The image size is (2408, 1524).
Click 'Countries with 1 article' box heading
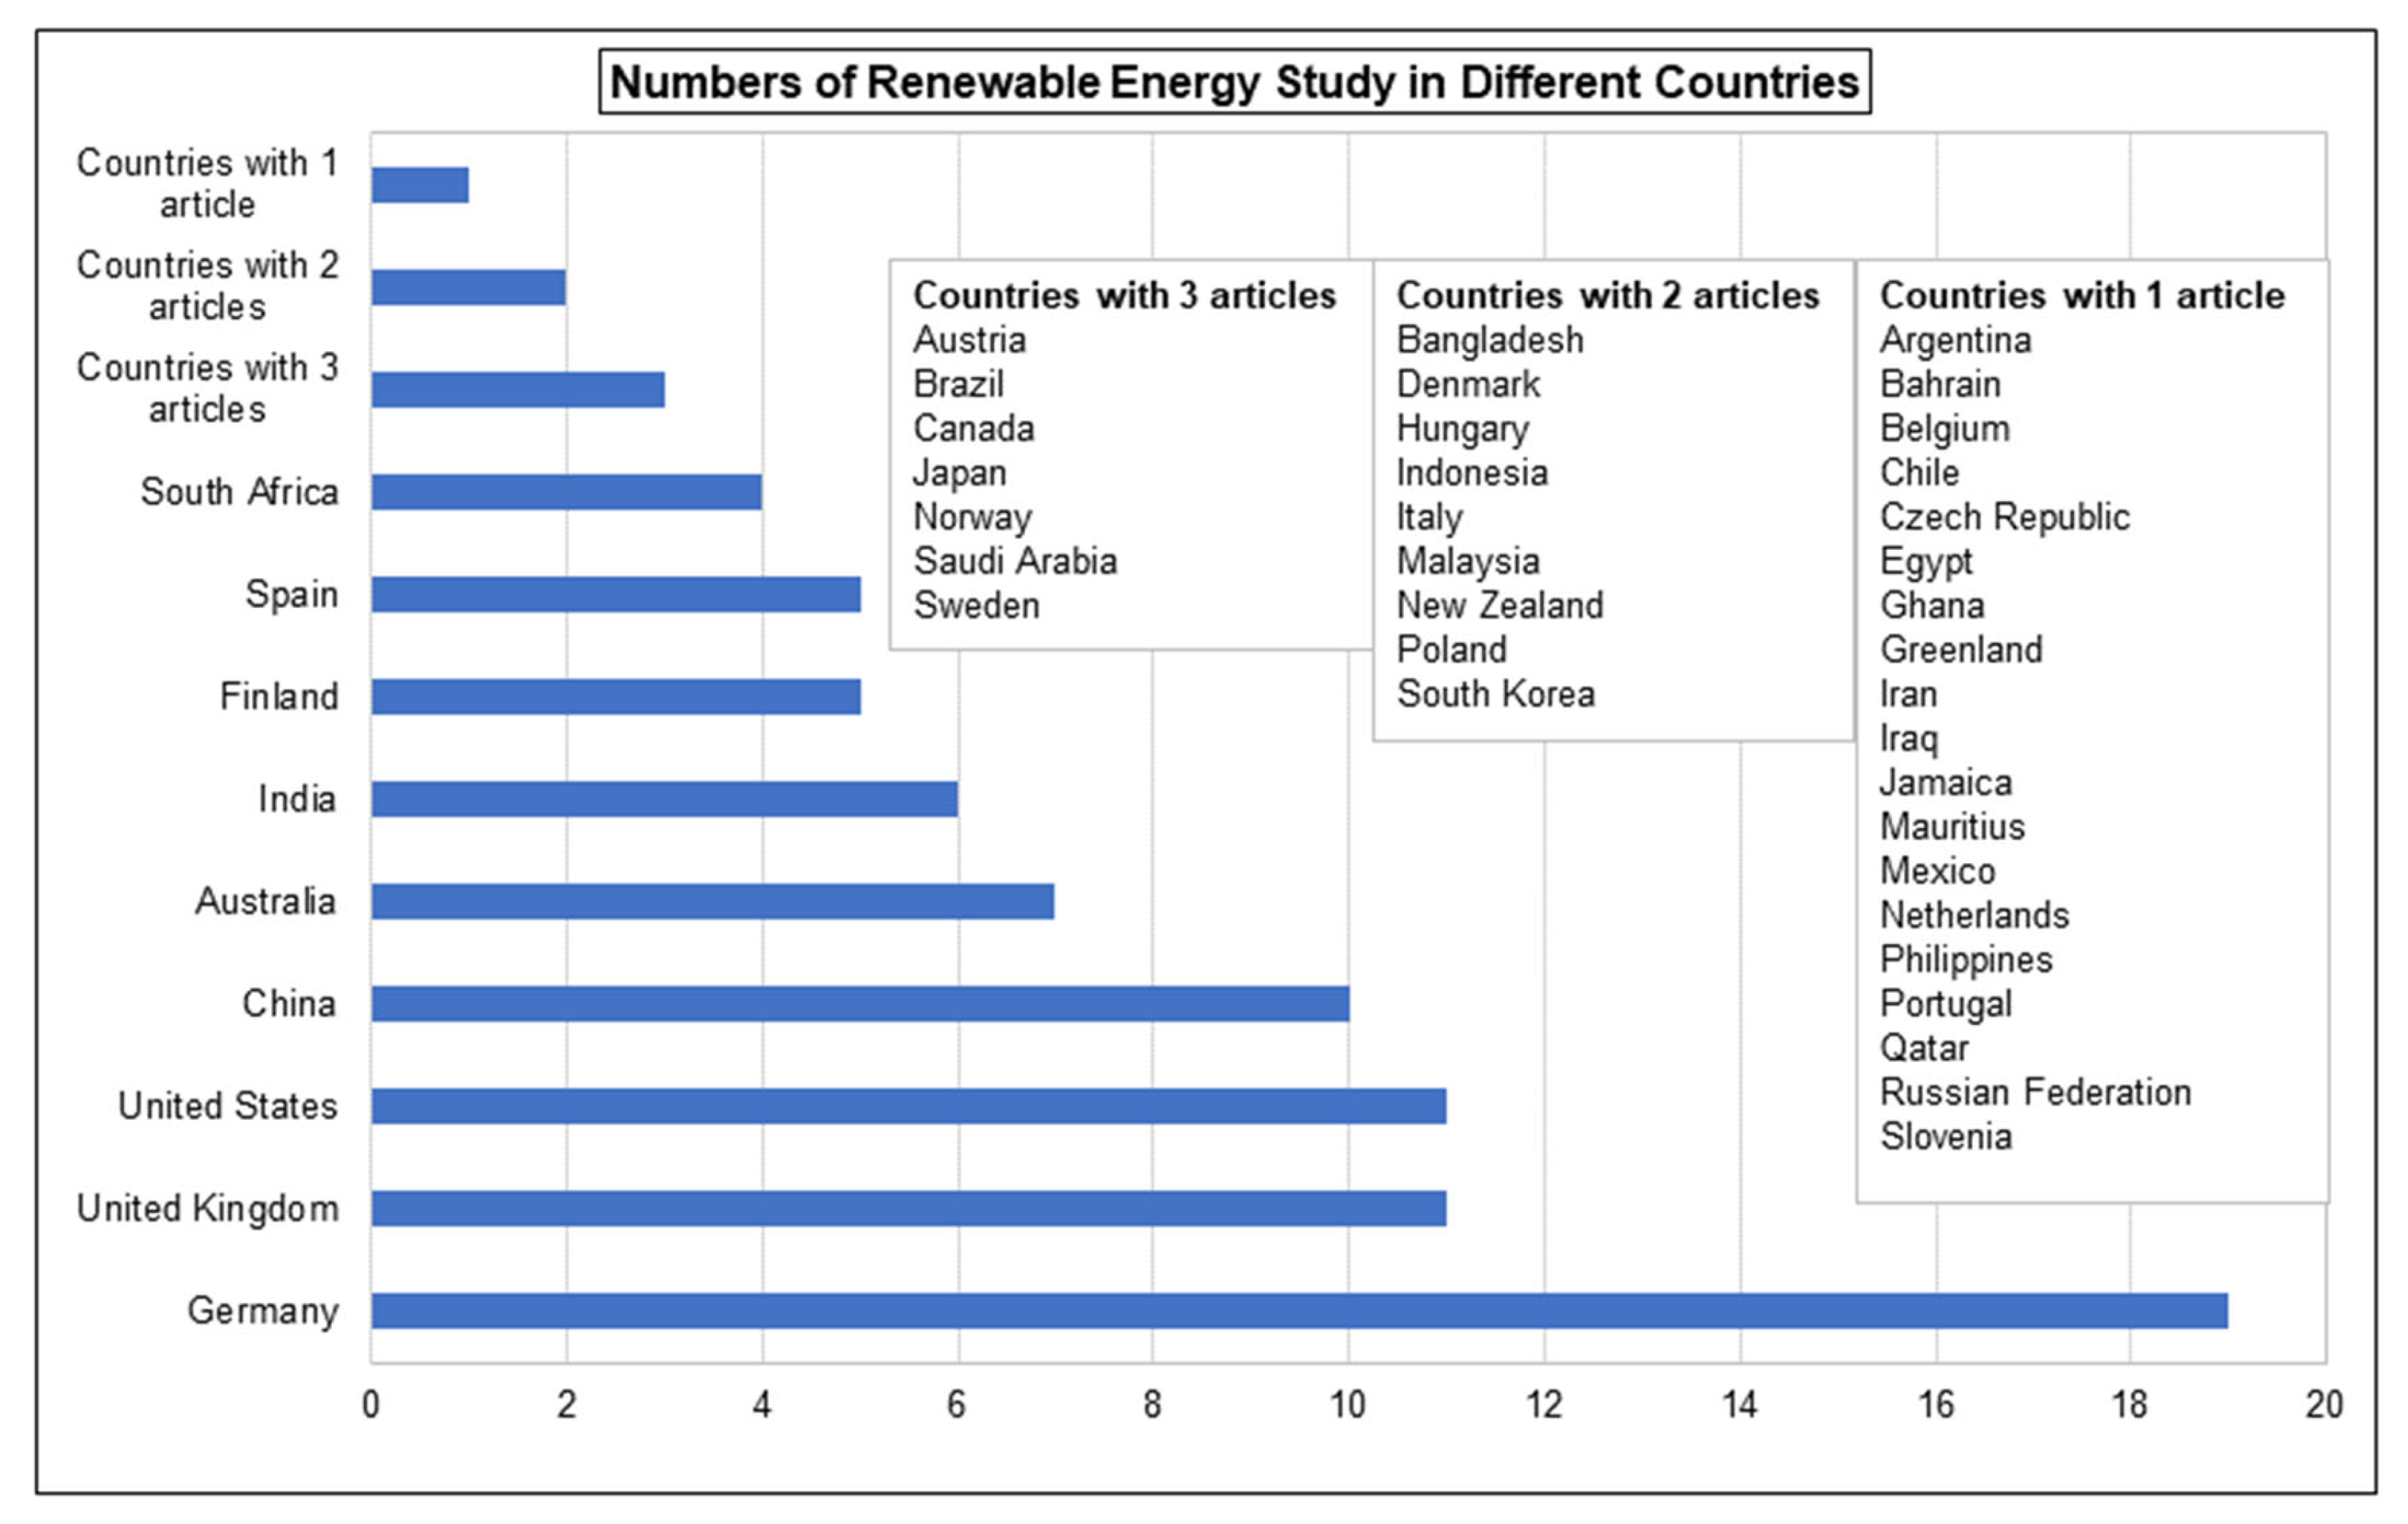pyautogui.click(x=2082, y=296)
